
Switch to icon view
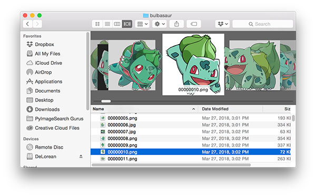pos(97,24)
